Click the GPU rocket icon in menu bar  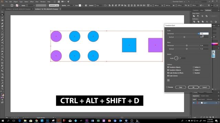[x=68, y=2]
